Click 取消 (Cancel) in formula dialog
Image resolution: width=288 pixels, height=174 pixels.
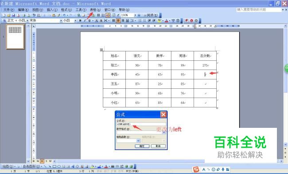158,146
